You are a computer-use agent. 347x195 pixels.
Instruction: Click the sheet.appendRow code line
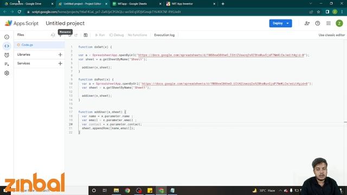[108, 128]
